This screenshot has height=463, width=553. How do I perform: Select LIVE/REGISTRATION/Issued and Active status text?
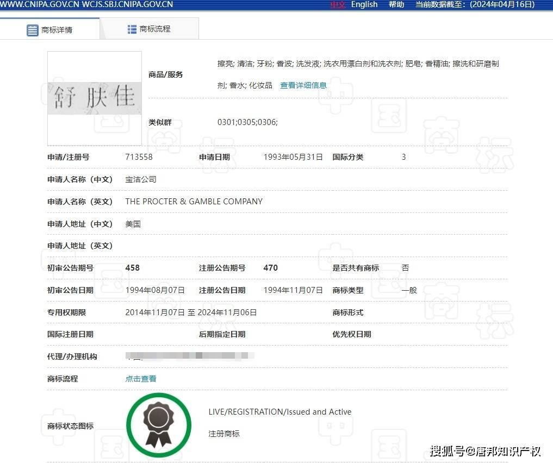[280, 412]
